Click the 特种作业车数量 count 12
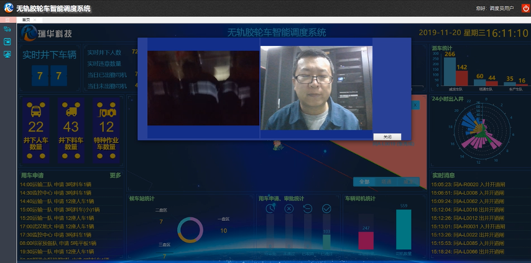 (x=106, y=127)
